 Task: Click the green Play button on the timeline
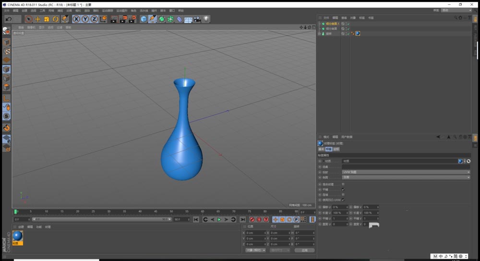pyautogui.click(x=219, y=219)
